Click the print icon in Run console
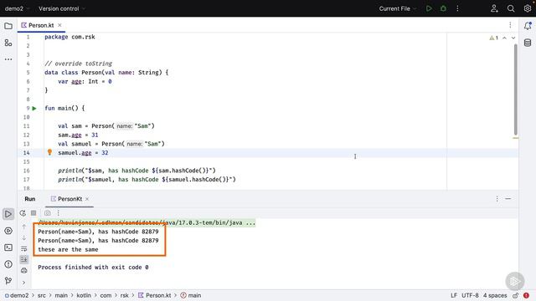Viewport: 536px width, 301px height. pyautogui.click(x=24, y=271)
